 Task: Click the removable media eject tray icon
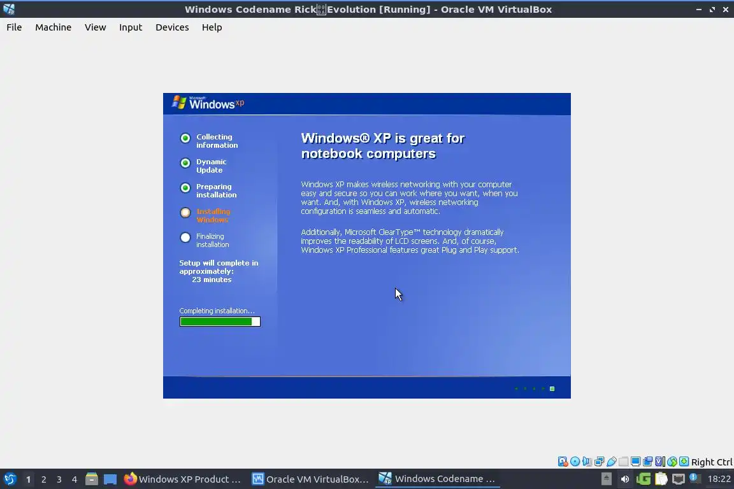pos(606,479)
